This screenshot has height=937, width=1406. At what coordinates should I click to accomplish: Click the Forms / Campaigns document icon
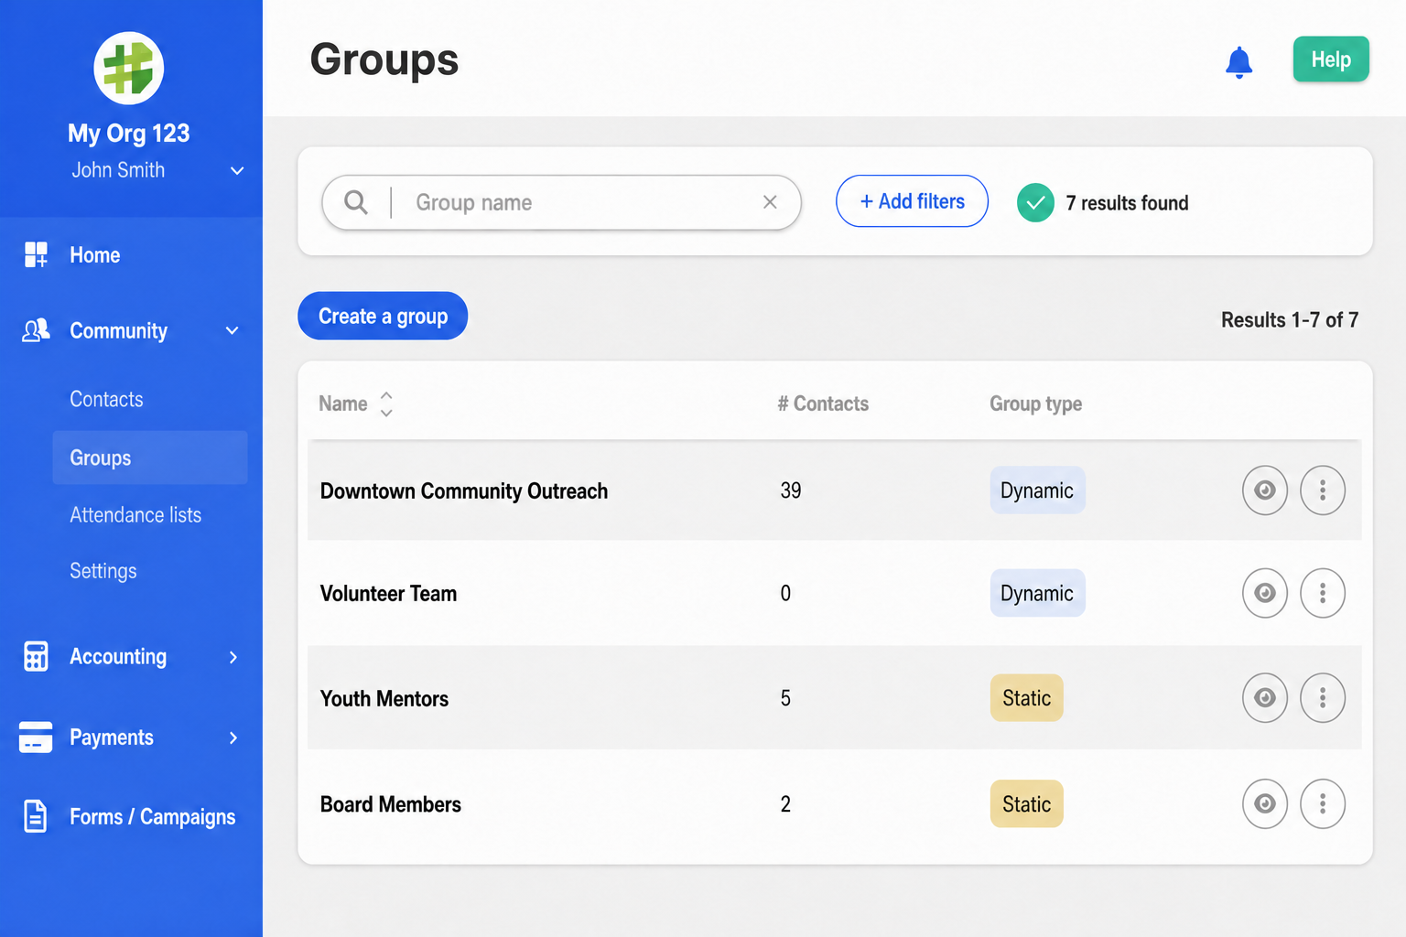pos(36,816)
